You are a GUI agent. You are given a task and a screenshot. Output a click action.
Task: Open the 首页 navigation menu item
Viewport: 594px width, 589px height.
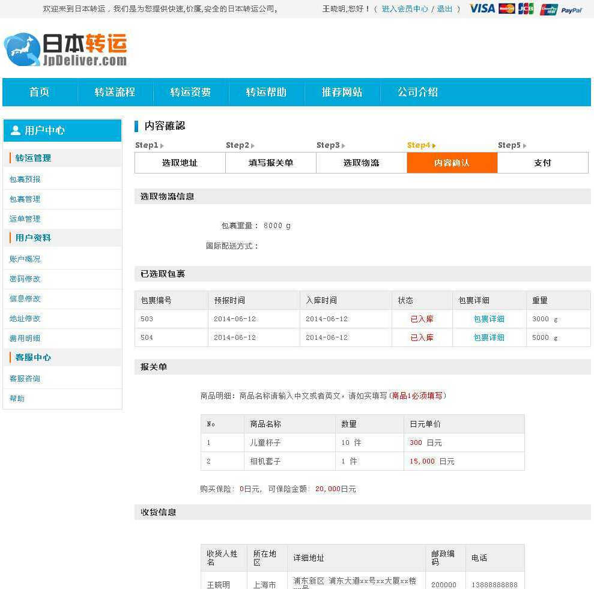pyautogui.click(x=40, y=92)
